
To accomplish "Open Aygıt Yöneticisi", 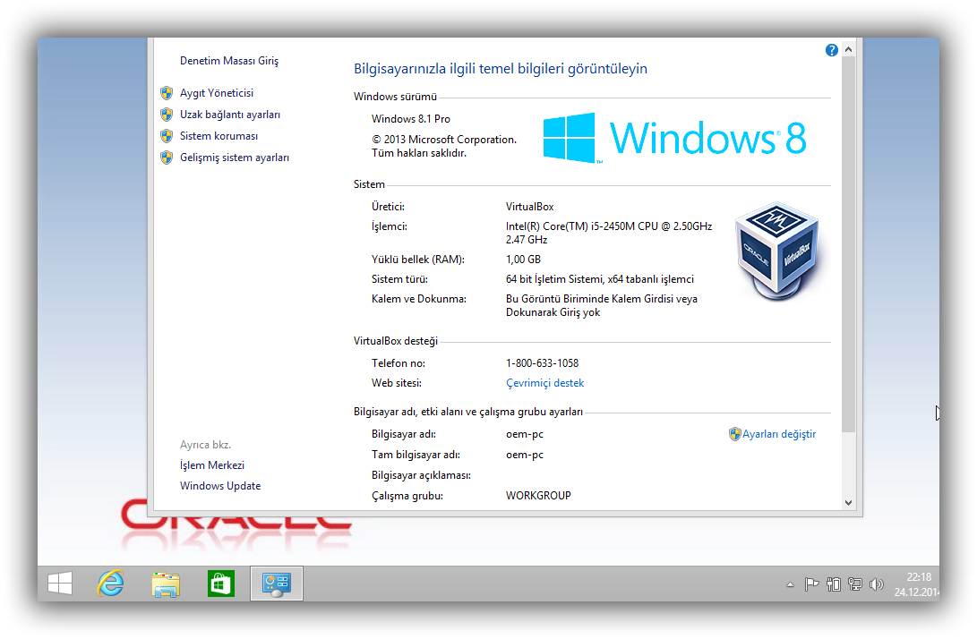I will (x=217, y=93).
